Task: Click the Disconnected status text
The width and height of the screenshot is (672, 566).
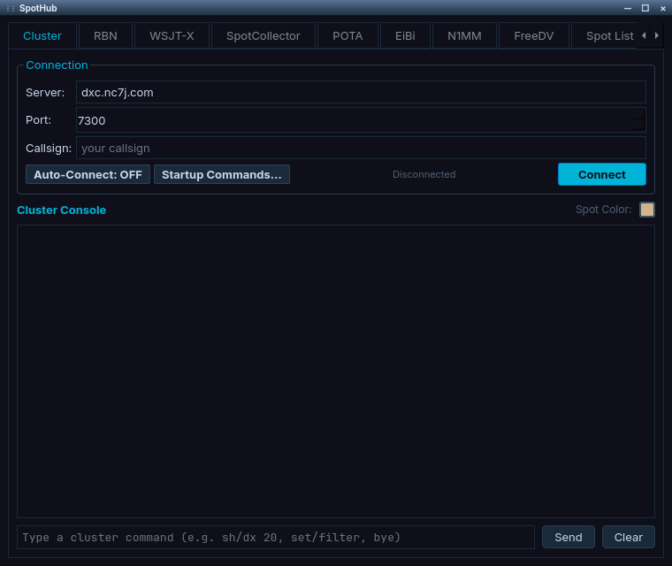Action: (424, 174)
